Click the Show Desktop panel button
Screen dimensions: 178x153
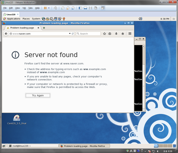point(4,146)
